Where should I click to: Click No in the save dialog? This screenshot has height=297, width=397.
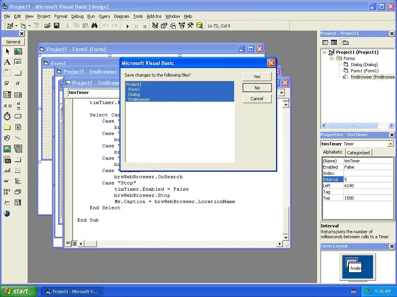tap(257, 88)
